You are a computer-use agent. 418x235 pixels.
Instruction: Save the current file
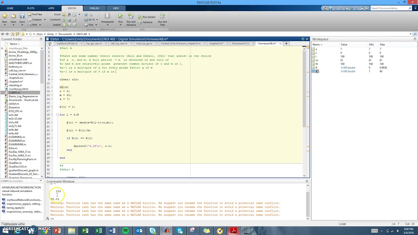pos(22,15)
